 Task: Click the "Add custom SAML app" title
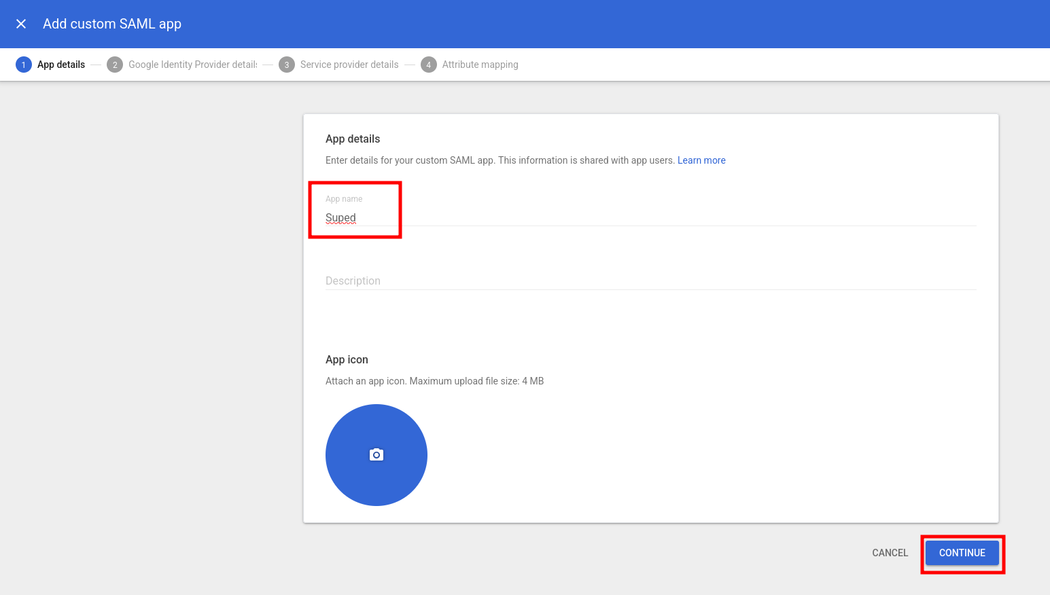[x=112, y=24]
